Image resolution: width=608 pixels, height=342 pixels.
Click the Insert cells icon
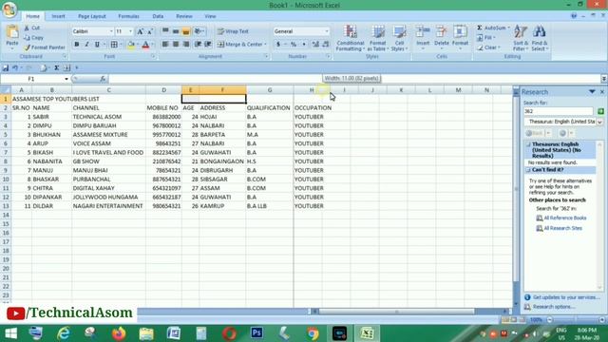(423, 32)
